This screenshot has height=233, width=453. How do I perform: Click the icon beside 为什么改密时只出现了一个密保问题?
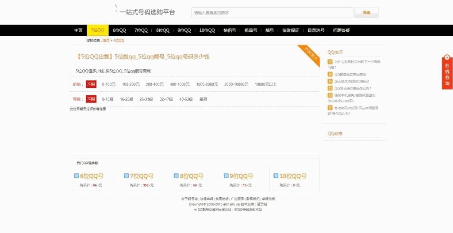[x=330, y=62]
